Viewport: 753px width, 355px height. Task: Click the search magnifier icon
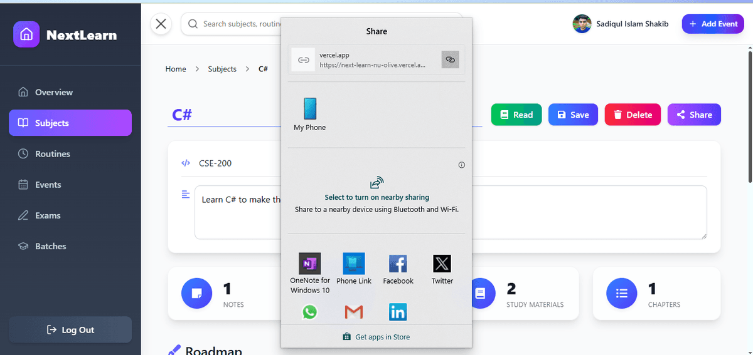[x=193, y=24]
